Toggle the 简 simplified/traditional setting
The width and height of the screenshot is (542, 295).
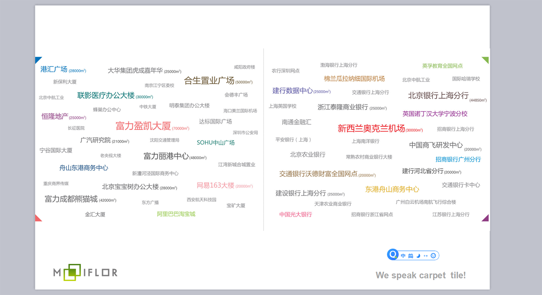(x=411, y=256)
